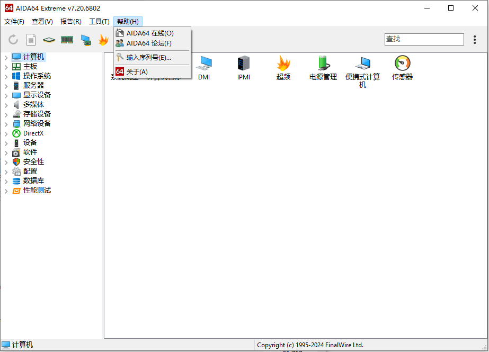Expand the 设备 tree node
The width and height of the screenshot is (489, 352).
tap(6, 143)
